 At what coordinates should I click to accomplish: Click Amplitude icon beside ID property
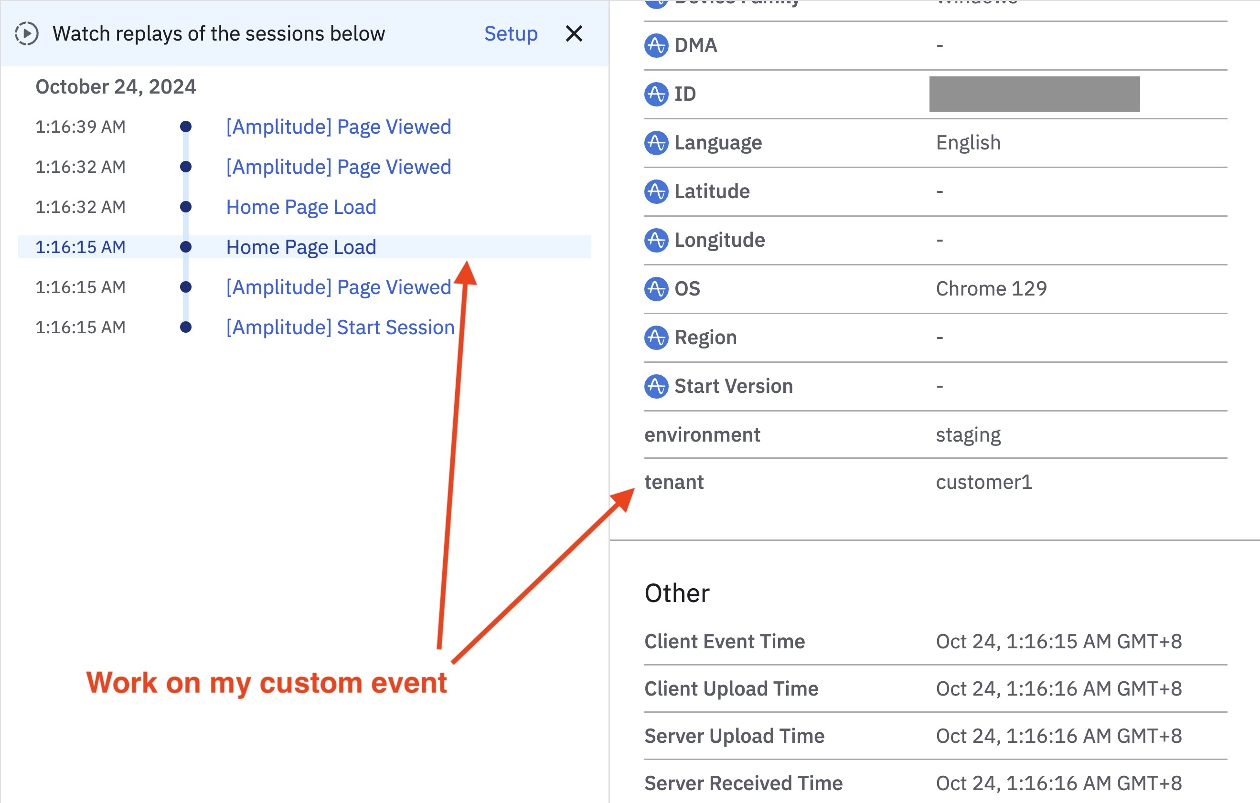pyautogui.click(x=656, y=94)
